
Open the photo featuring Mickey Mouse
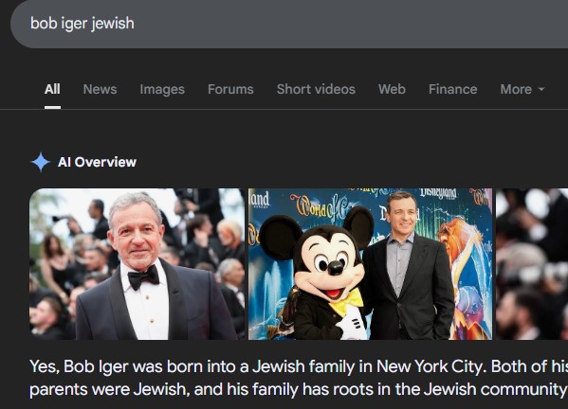(x=370, y=264)
